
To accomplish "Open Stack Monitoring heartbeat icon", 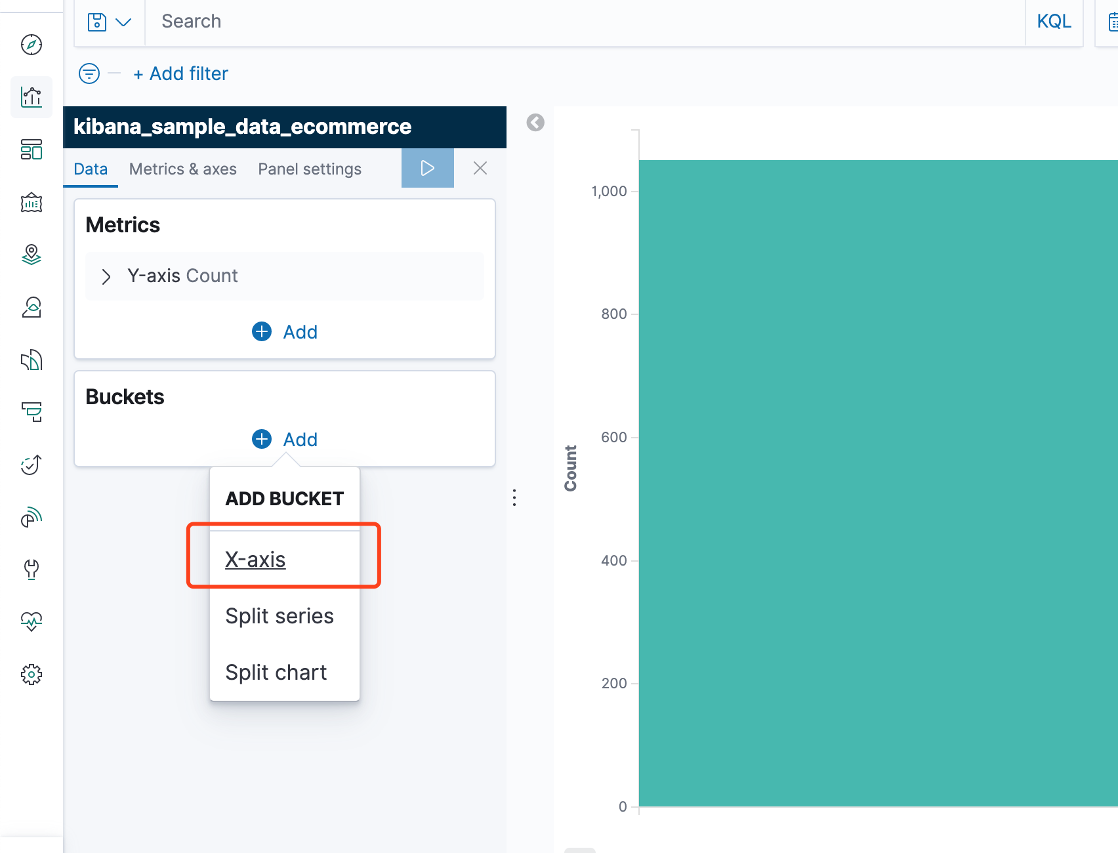I will coord(31,621).
